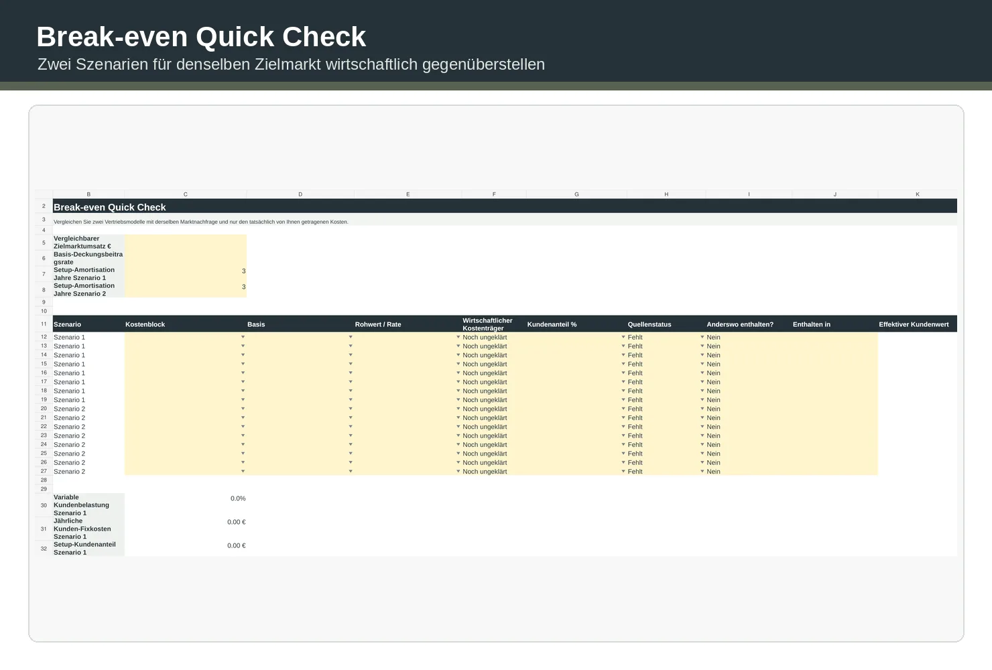Select column header K
The width and height of the screenshot is (992, 670).
pyautogui.click(x=918, y=194)
